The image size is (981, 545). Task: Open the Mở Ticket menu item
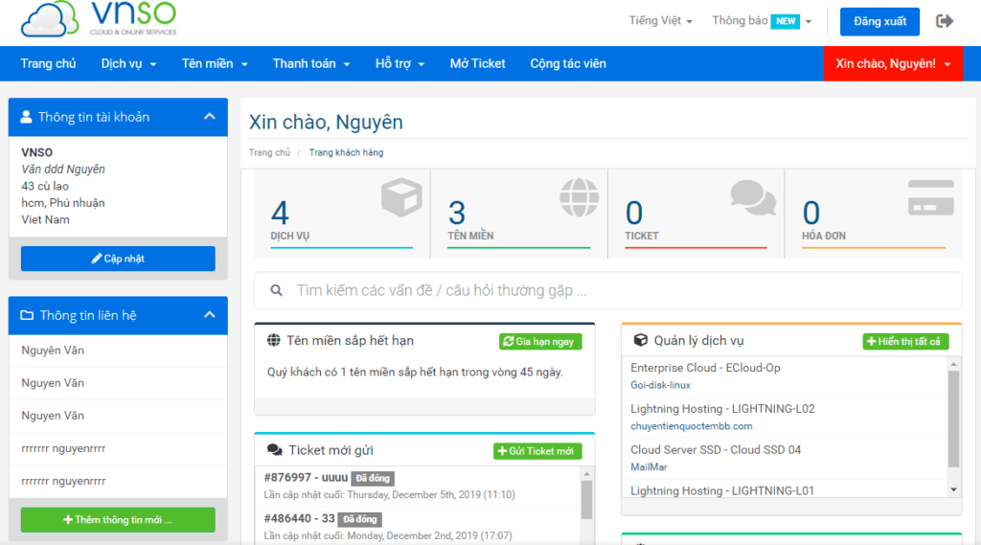(477, 64)
